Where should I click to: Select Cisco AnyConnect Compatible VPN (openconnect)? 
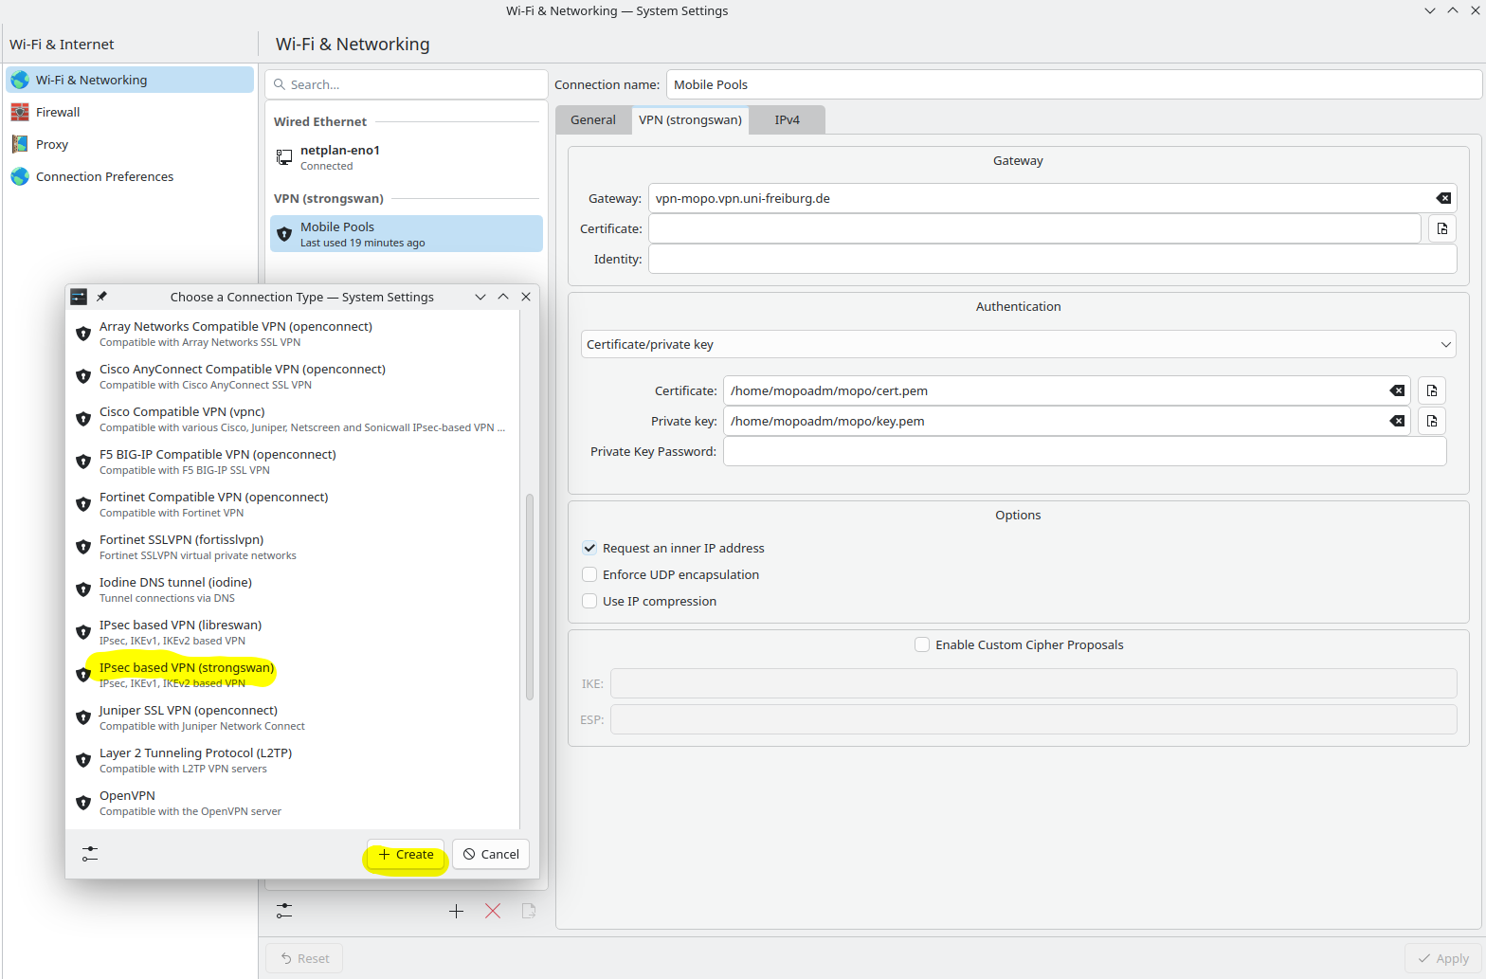point(294,376)
